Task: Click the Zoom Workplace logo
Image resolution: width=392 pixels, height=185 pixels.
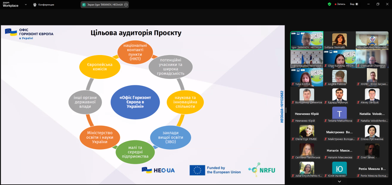Action: click(11, 4)
